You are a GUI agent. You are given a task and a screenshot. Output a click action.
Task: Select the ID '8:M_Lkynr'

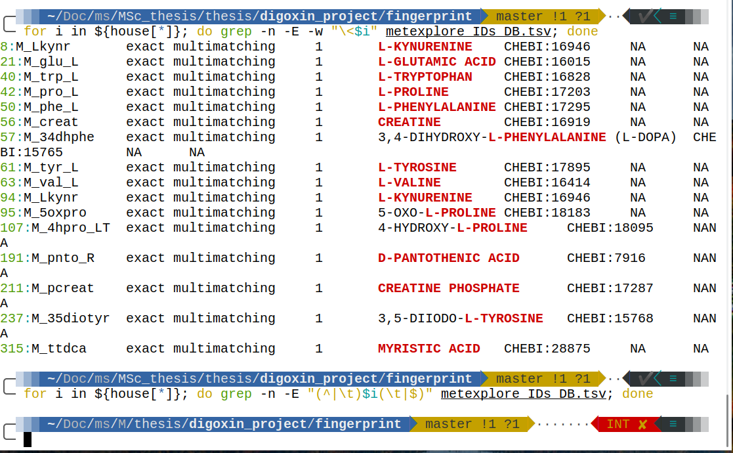click(35, 47)
